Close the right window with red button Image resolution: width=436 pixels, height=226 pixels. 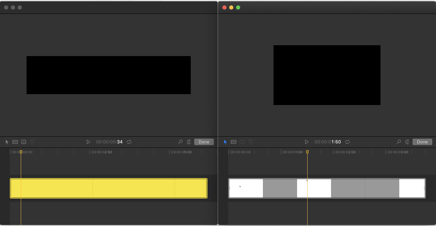pyautogui.click(x=224, y=7)
